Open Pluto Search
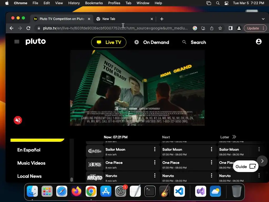 [x=194, y=42]
